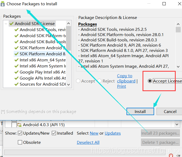Viewport: 182px width, 157px height.
Task: Click green checkmark beside Google Play Intel x86
Action: click(x=17, y=72)
